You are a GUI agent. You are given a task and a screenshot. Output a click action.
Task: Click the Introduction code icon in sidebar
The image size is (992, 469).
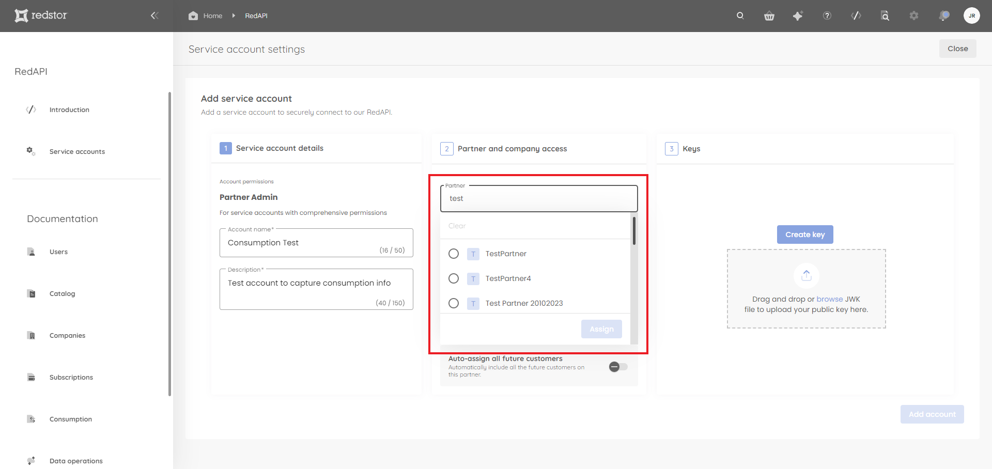click(31, 110)
